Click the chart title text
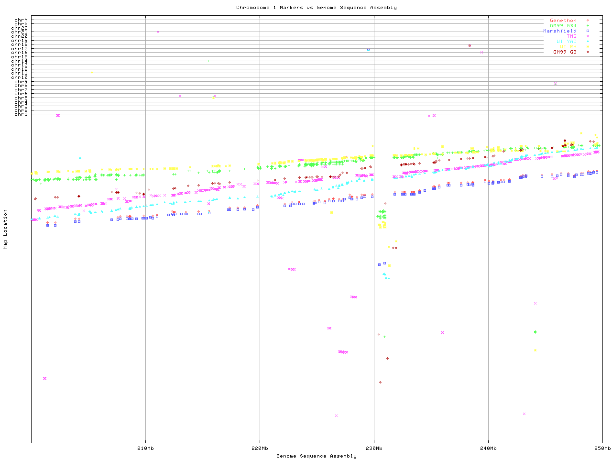612x459 pixels. point(316,7)
